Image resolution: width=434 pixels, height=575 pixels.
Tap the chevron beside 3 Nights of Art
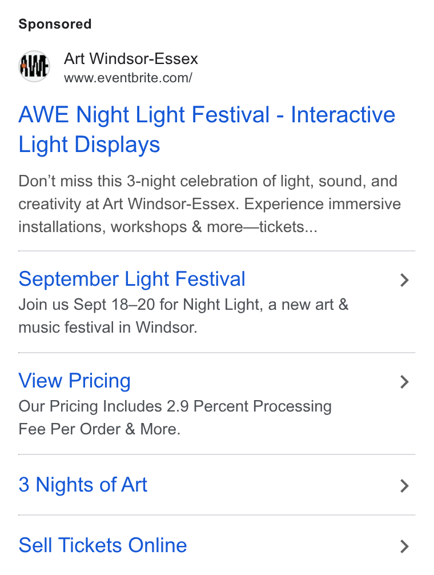tap(404, 485)
